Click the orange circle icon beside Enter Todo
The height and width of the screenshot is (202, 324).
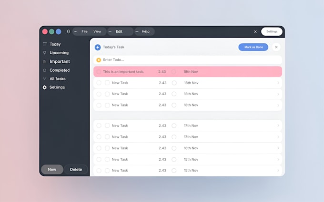(99, 60)
